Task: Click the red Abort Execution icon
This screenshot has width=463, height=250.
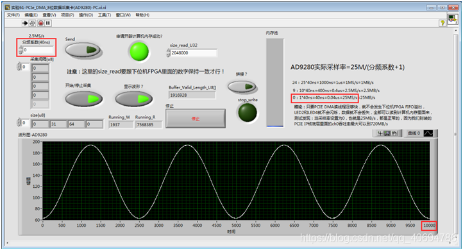Action: click(41, 23)
